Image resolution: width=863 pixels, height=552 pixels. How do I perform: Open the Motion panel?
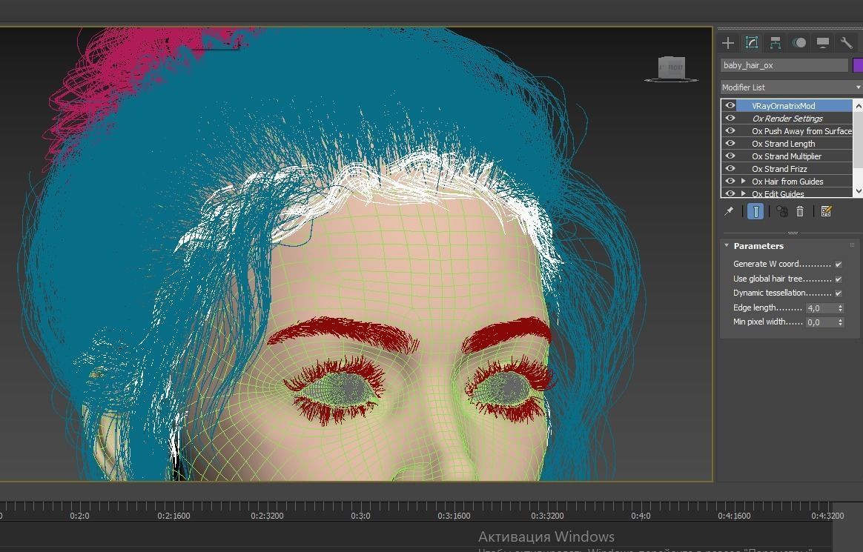[x=798, y=43]
